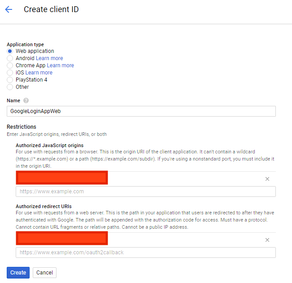
Task: Remove the authorized redirect URI entry
Action: 267,240
